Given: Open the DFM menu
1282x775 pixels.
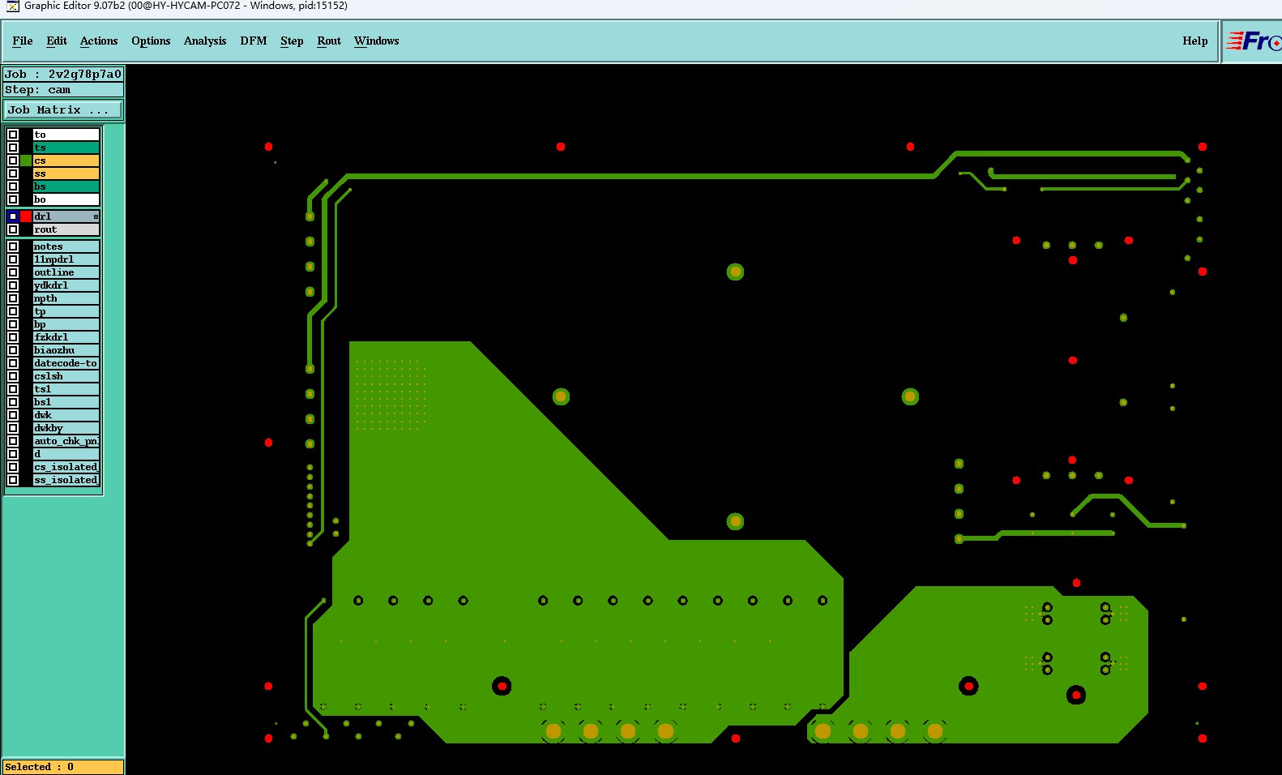Looking at the screenshot, I should coord(254,41).
